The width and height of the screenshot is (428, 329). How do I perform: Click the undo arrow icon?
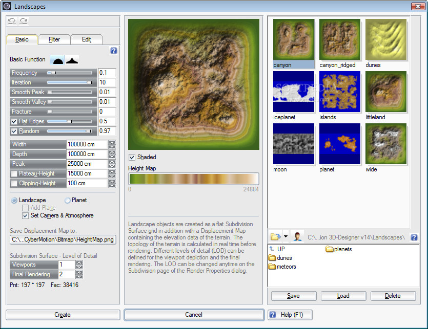pos(12,21)
